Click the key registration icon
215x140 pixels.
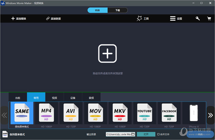(197, 18)
